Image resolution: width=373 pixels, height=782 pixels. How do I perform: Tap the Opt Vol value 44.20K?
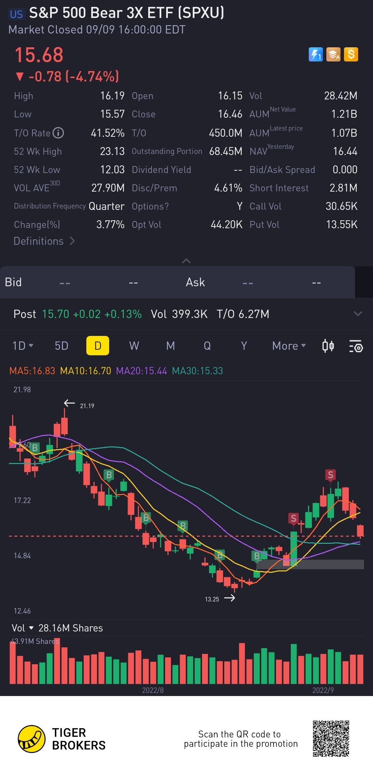[x=227, y=224]
